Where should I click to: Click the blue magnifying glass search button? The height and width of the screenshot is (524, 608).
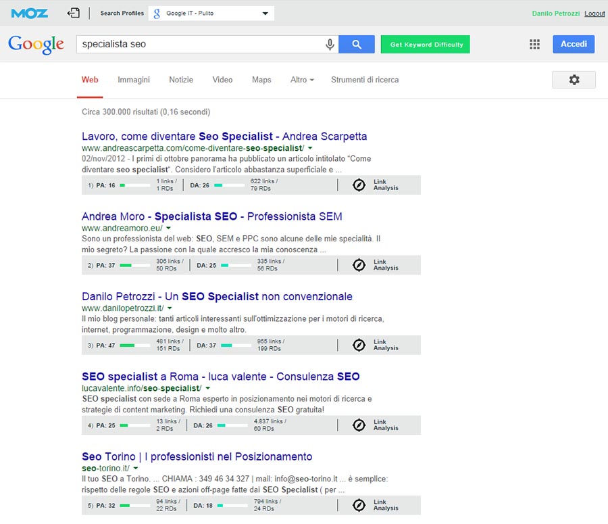click(x=356, y=45)
